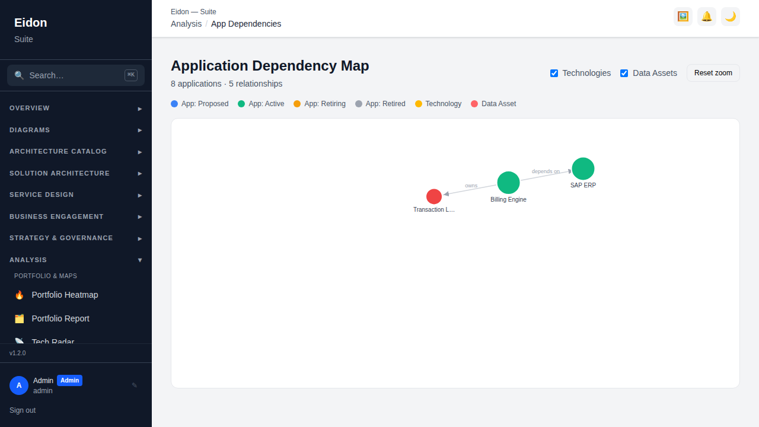Image resolution: width=759 pixels, height=427 pixels.
Task: Click App: Retired gray legend dot
Action: [359, 104]
